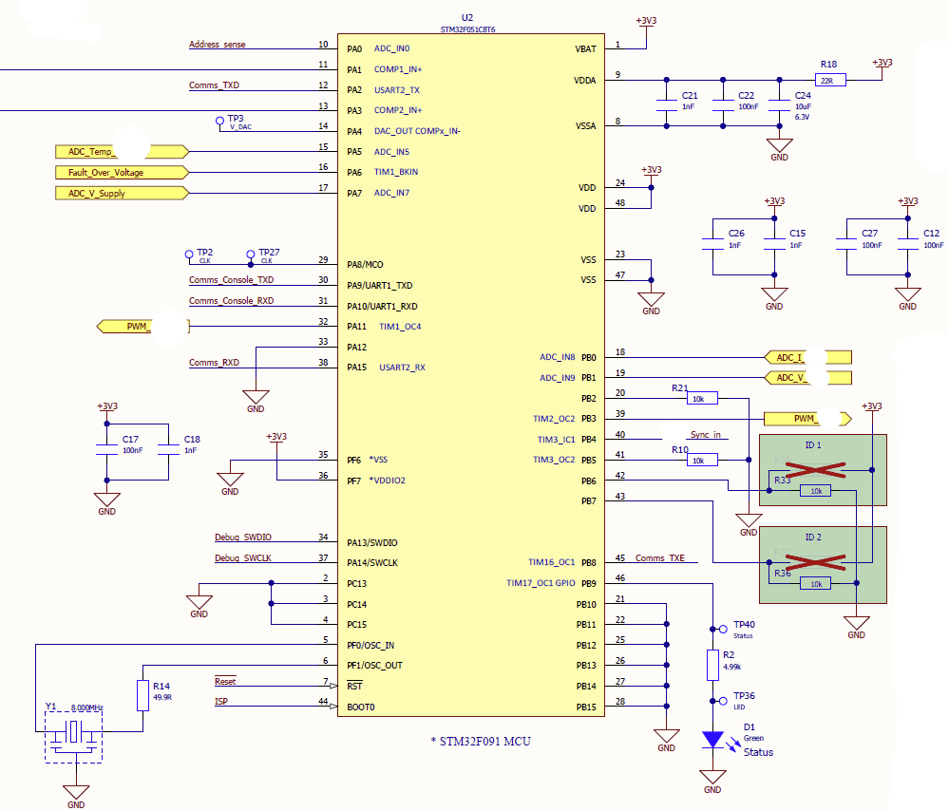Click the VDDA pin label
This screenshot has height=811, width=949.
point(584,81)
